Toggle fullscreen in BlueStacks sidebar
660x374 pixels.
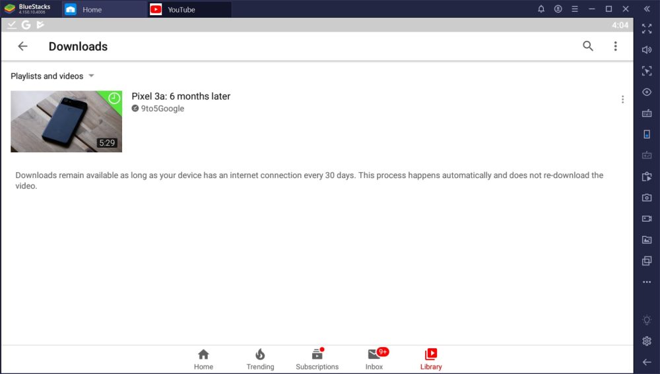coord(647,28)
